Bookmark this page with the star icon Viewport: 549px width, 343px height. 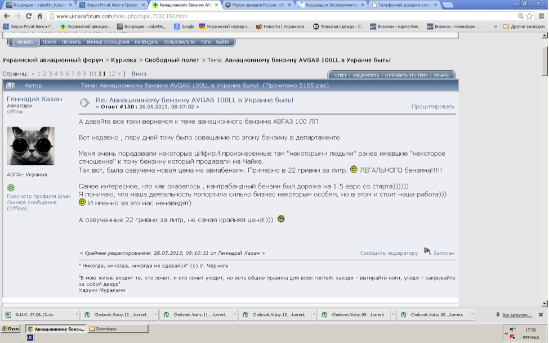(529, 16)
